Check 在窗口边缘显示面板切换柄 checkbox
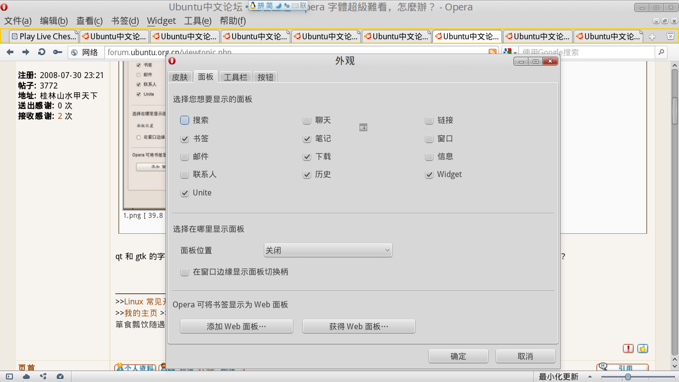This screenshot has height=382, width=679. 185,272
